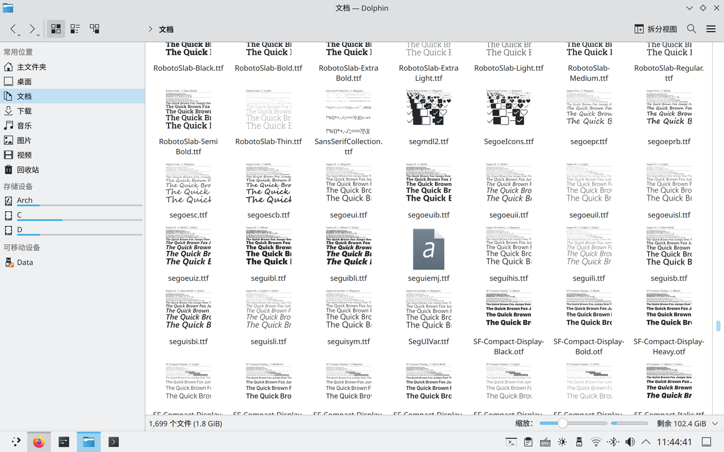Expand the breadcrumb chevron before 文档
This screenshot has width=724, height=452.
tap(150, 29)
